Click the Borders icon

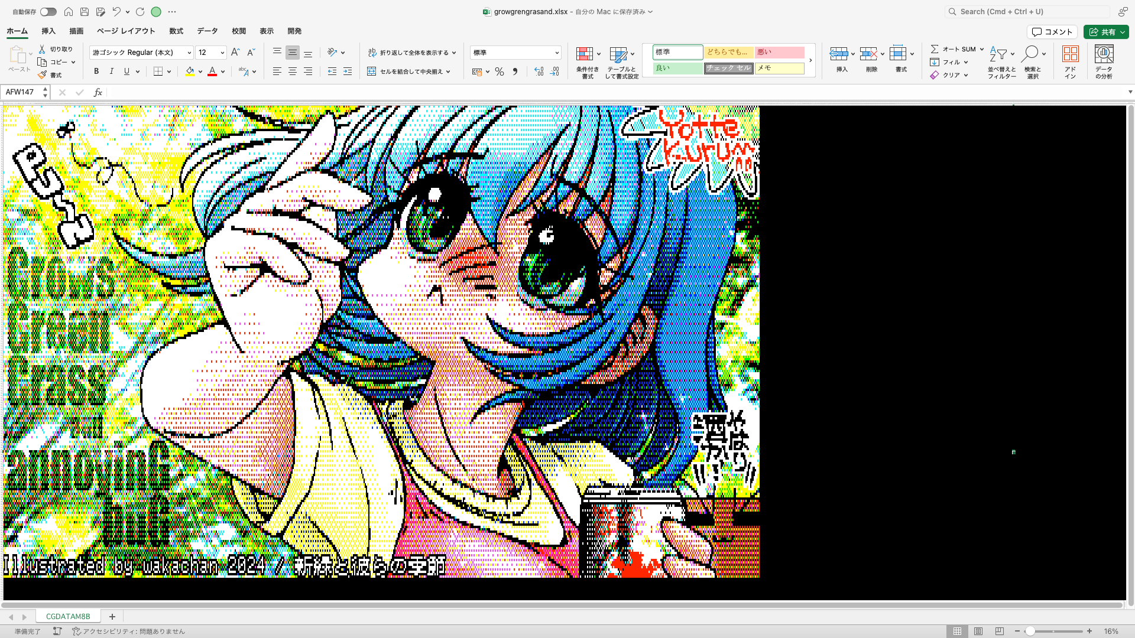158,71
